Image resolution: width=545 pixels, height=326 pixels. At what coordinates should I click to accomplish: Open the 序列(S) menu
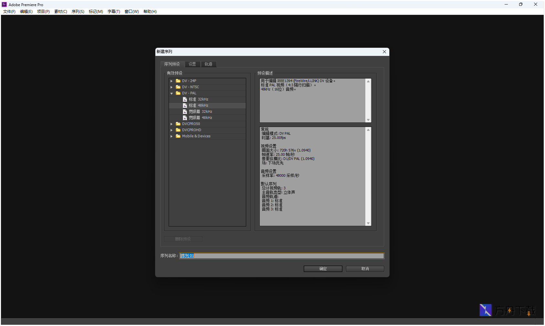click(78, 12)
